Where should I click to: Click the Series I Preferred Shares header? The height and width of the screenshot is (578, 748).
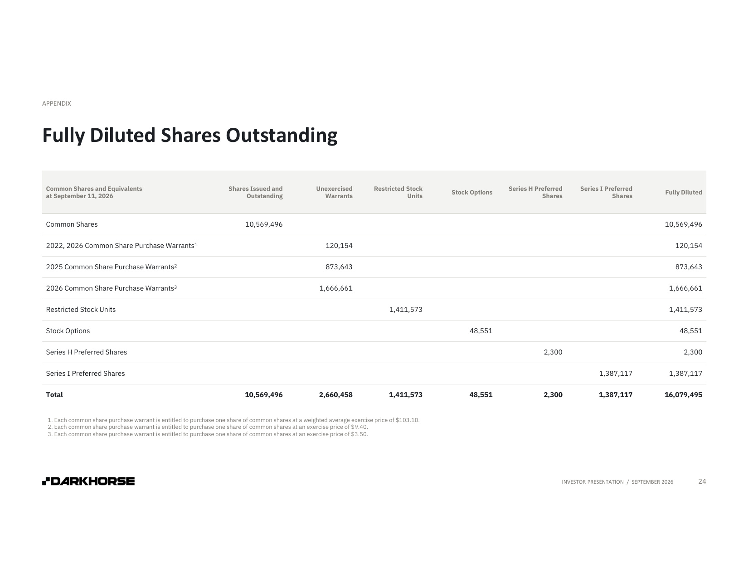point(606,192)
